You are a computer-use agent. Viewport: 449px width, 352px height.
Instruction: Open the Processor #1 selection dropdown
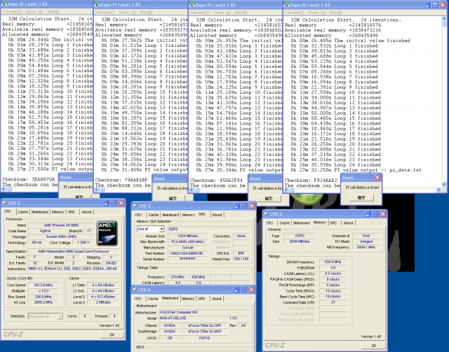pos(60,316)
